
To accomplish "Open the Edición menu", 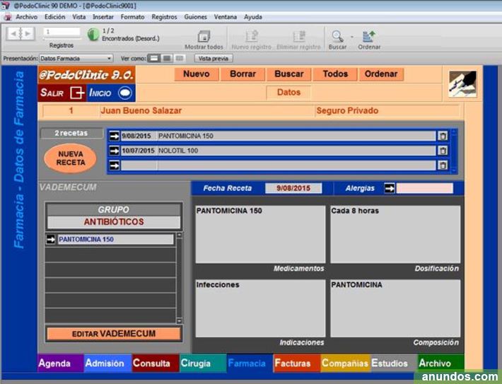I will click(54, 17).
